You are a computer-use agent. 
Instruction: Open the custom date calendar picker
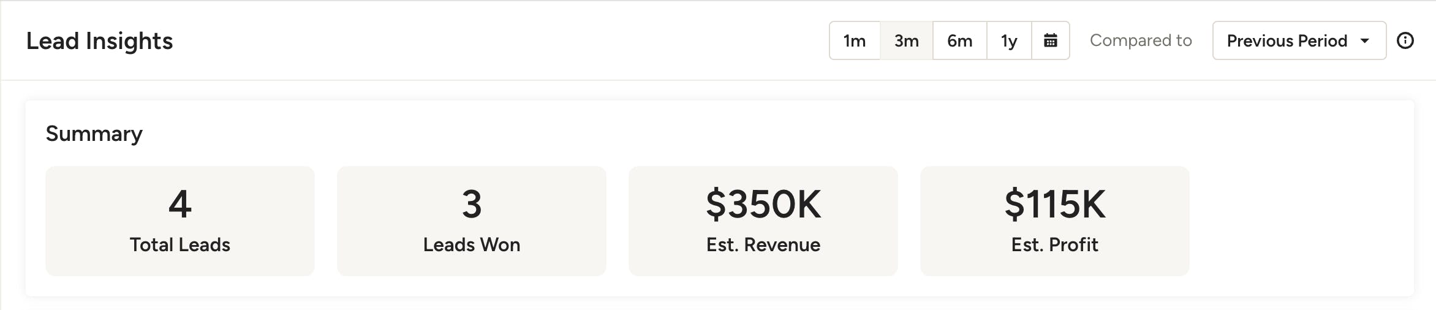(1051, 41)
